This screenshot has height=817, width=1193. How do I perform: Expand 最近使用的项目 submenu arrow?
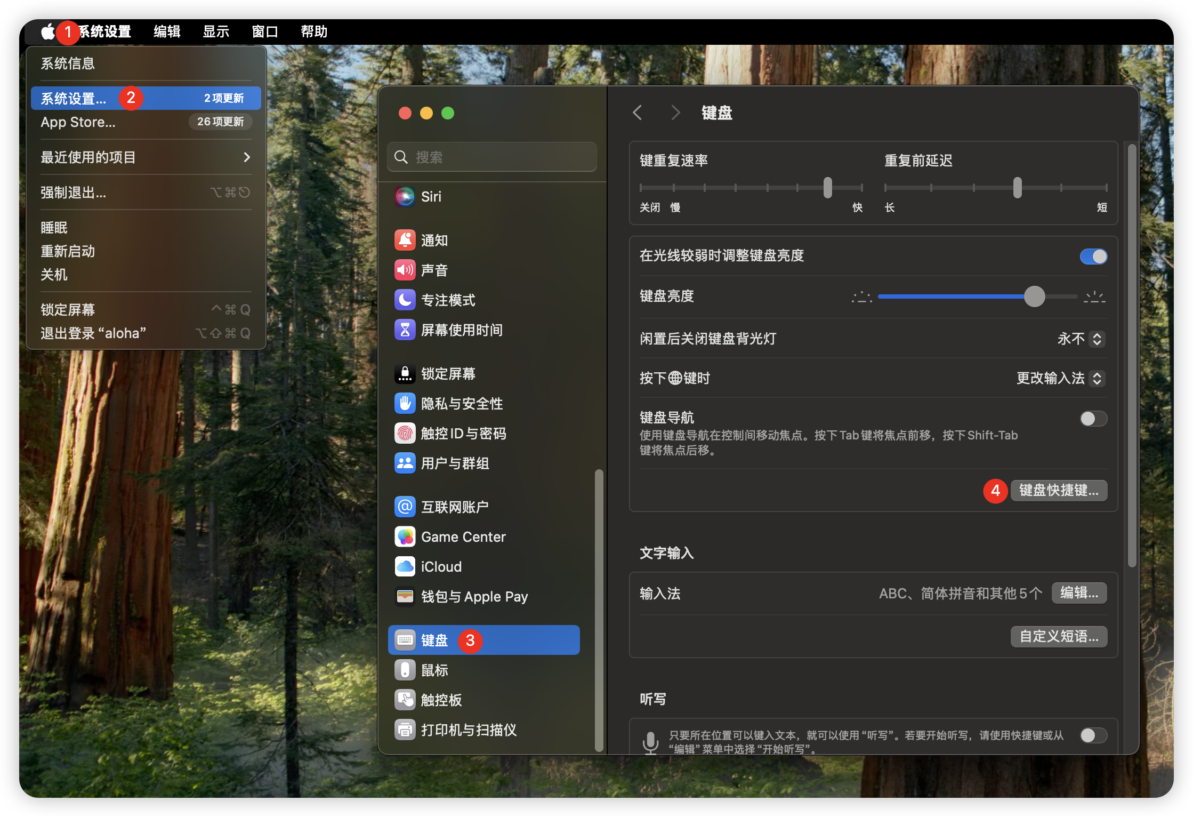tap(246, 157)
